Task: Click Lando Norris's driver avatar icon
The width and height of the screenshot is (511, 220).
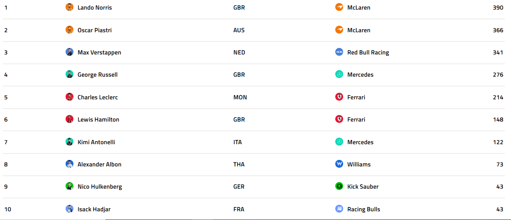Action: (x=70, y=7)
